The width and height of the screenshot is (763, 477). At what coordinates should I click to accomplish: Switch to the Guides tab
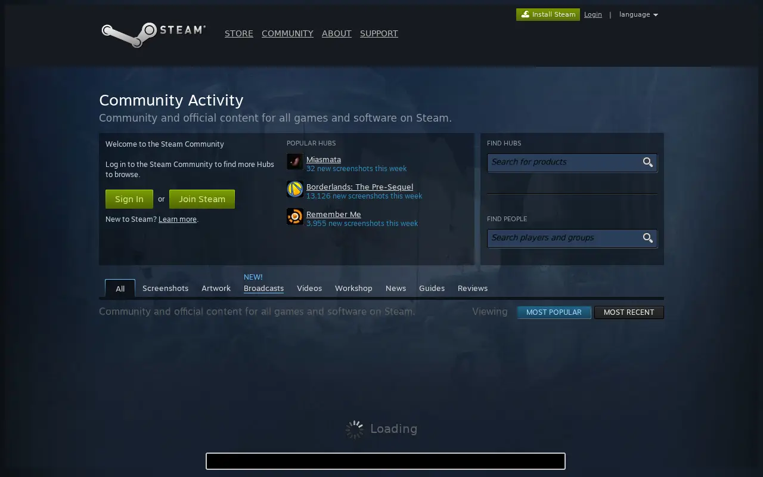point(432,288)
